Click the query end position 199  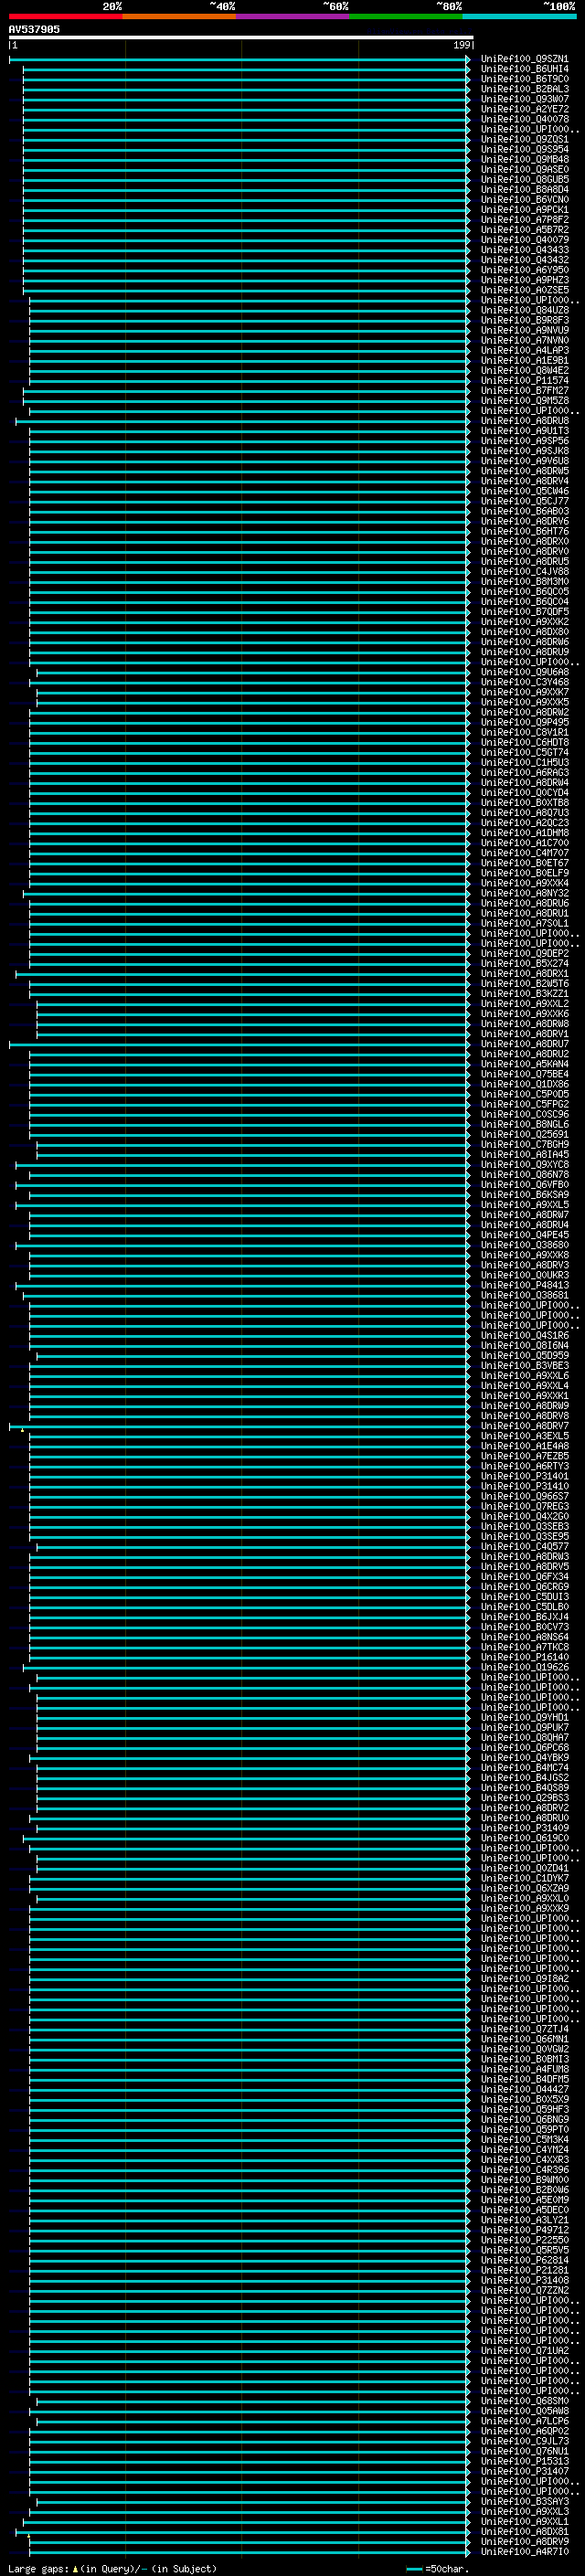461,45
